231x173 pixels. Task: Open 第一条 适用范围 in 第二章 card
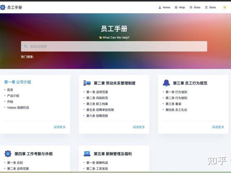(97, 92)
